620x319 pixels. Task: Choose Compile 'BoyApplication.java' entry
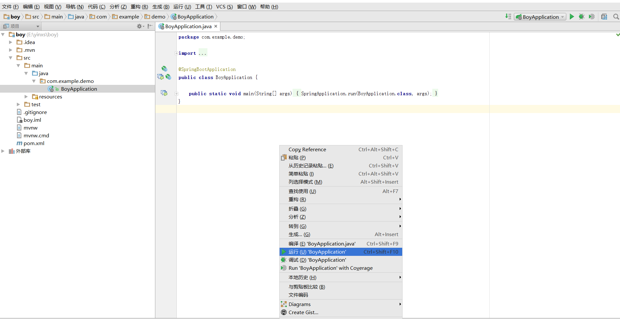tap(341, 244)
